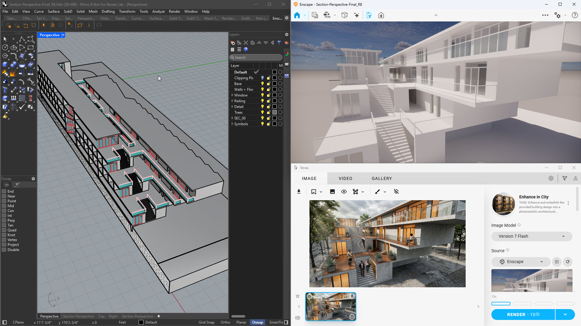This screenshot has width=581, height=326.
Task: Check the Disable osnap checkbox
Action: point(4,250)
